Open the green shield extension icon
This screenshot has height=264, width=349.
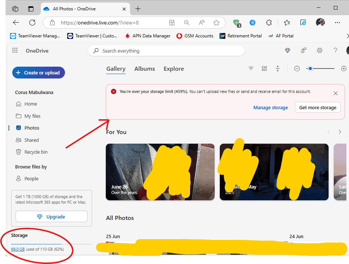pos(237,23)
